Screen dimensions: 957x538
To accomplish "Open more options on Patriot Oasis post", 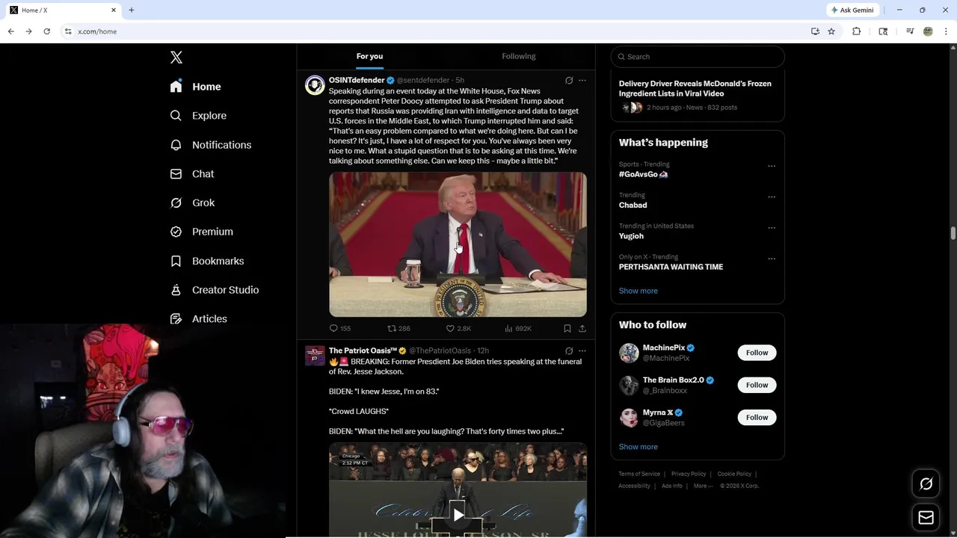I will pyautogui.click(x=582, y=350).
